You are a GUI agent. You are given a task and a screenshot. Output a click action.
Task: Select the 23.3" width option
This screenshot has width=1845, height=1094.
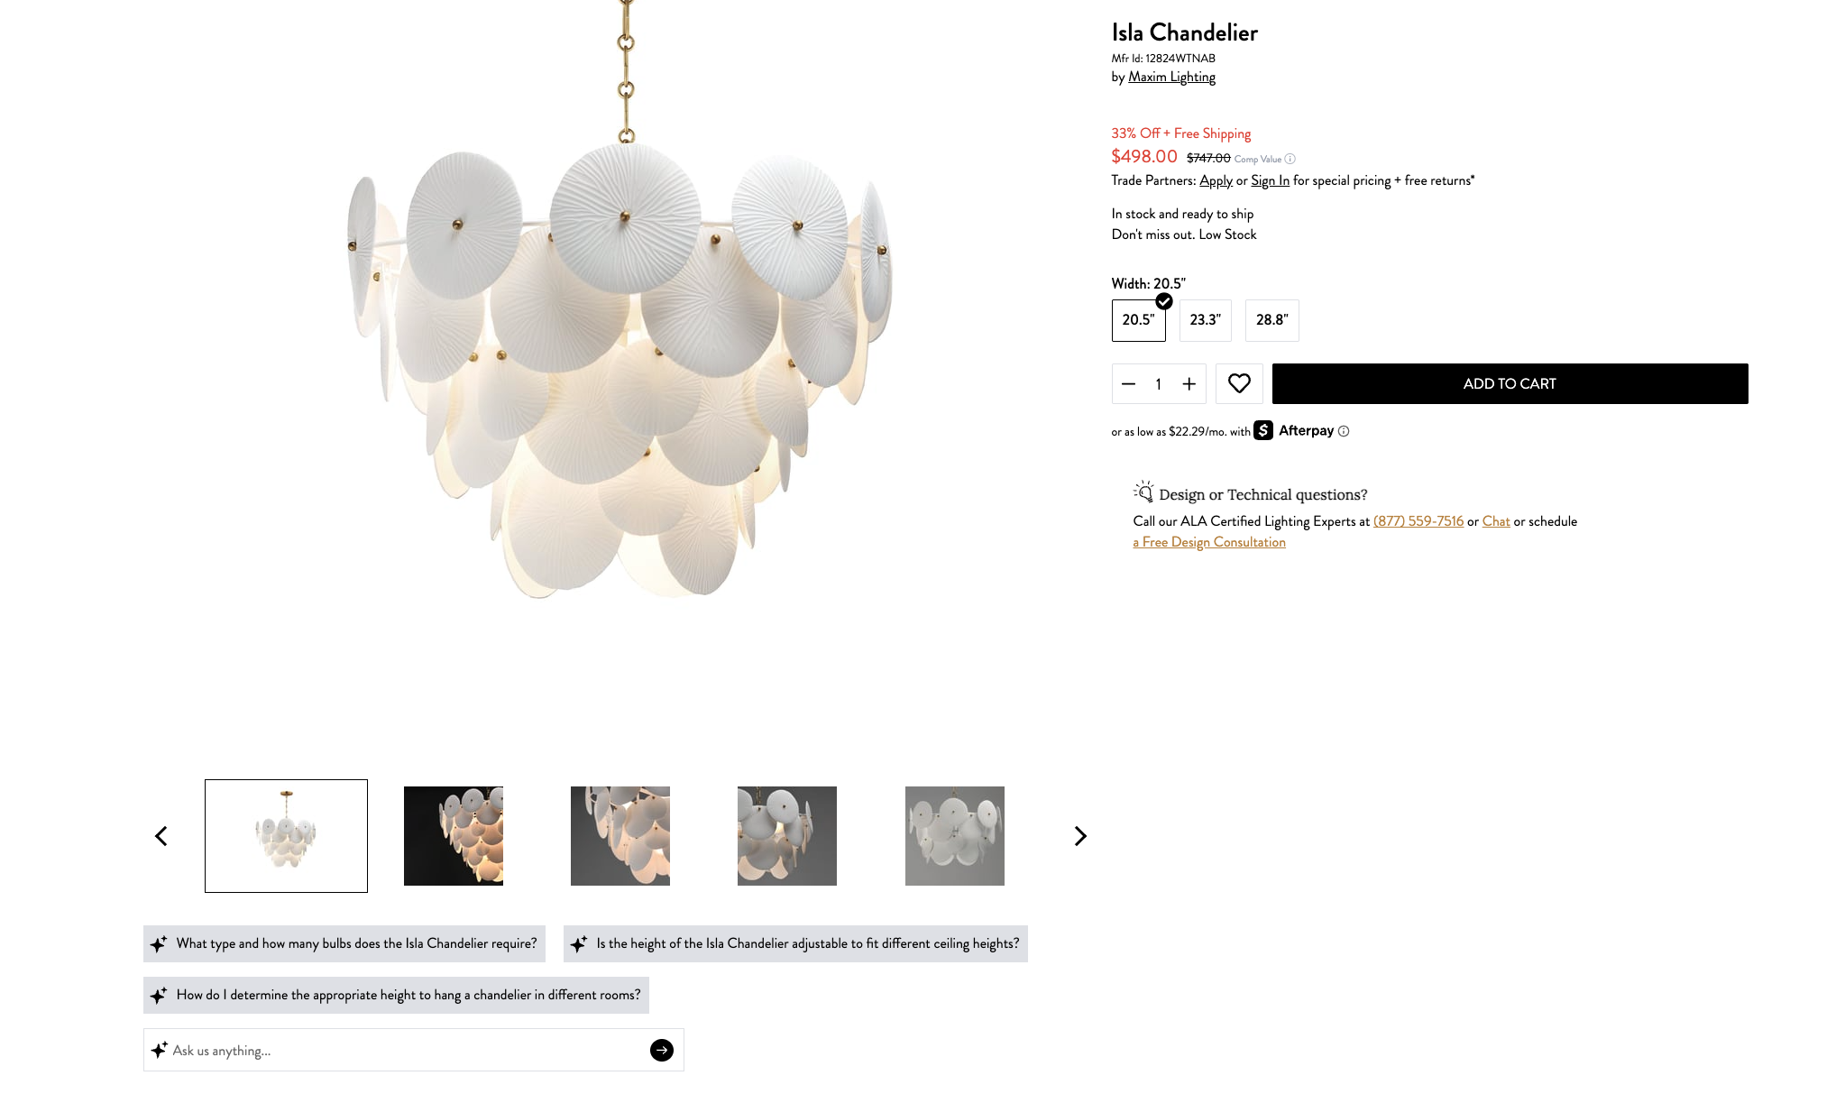(1206, 320)
